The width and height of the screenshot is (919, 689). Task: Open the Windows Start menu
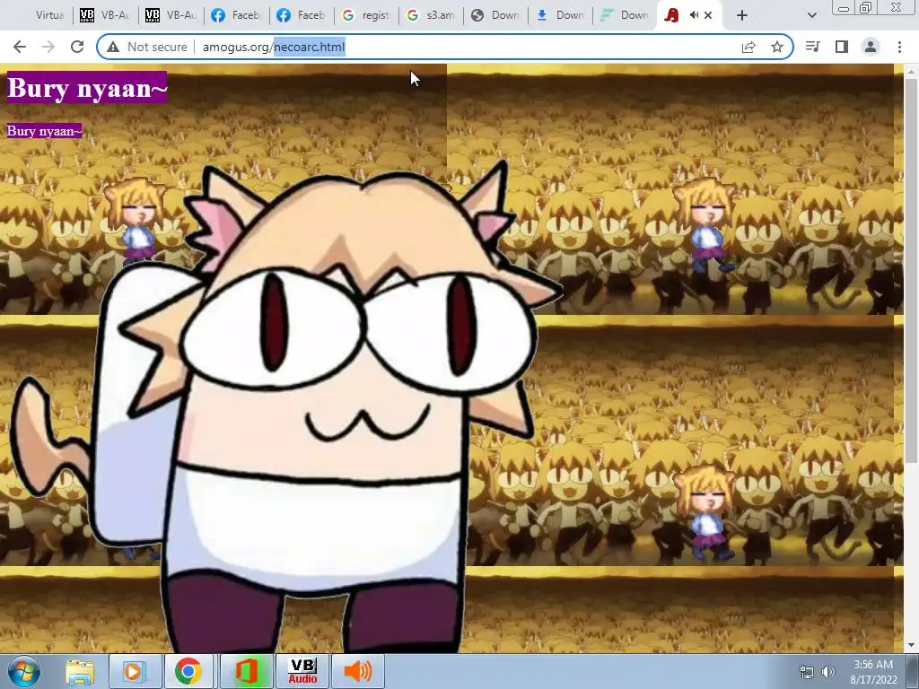coord(22,671)
